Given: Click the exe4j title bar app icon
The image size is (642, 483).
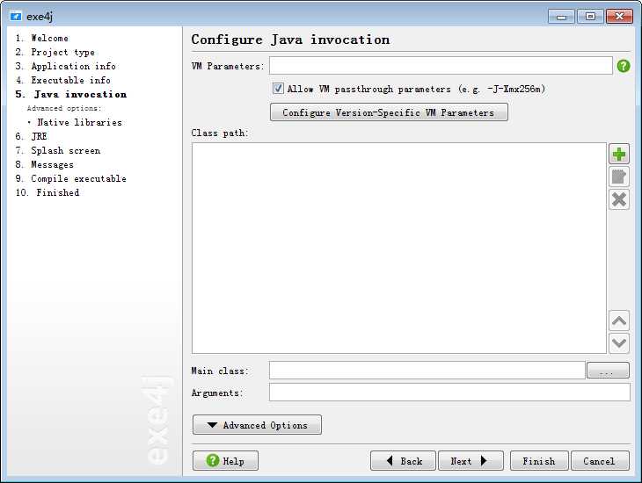Looking at the screenshot, I should (x=16, y=17).
